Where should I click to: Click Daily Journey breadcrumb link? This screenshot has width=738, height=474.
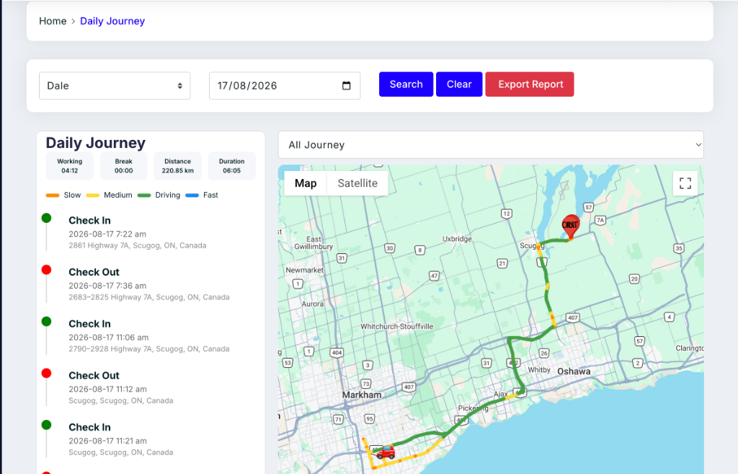(x=112, y=21)
